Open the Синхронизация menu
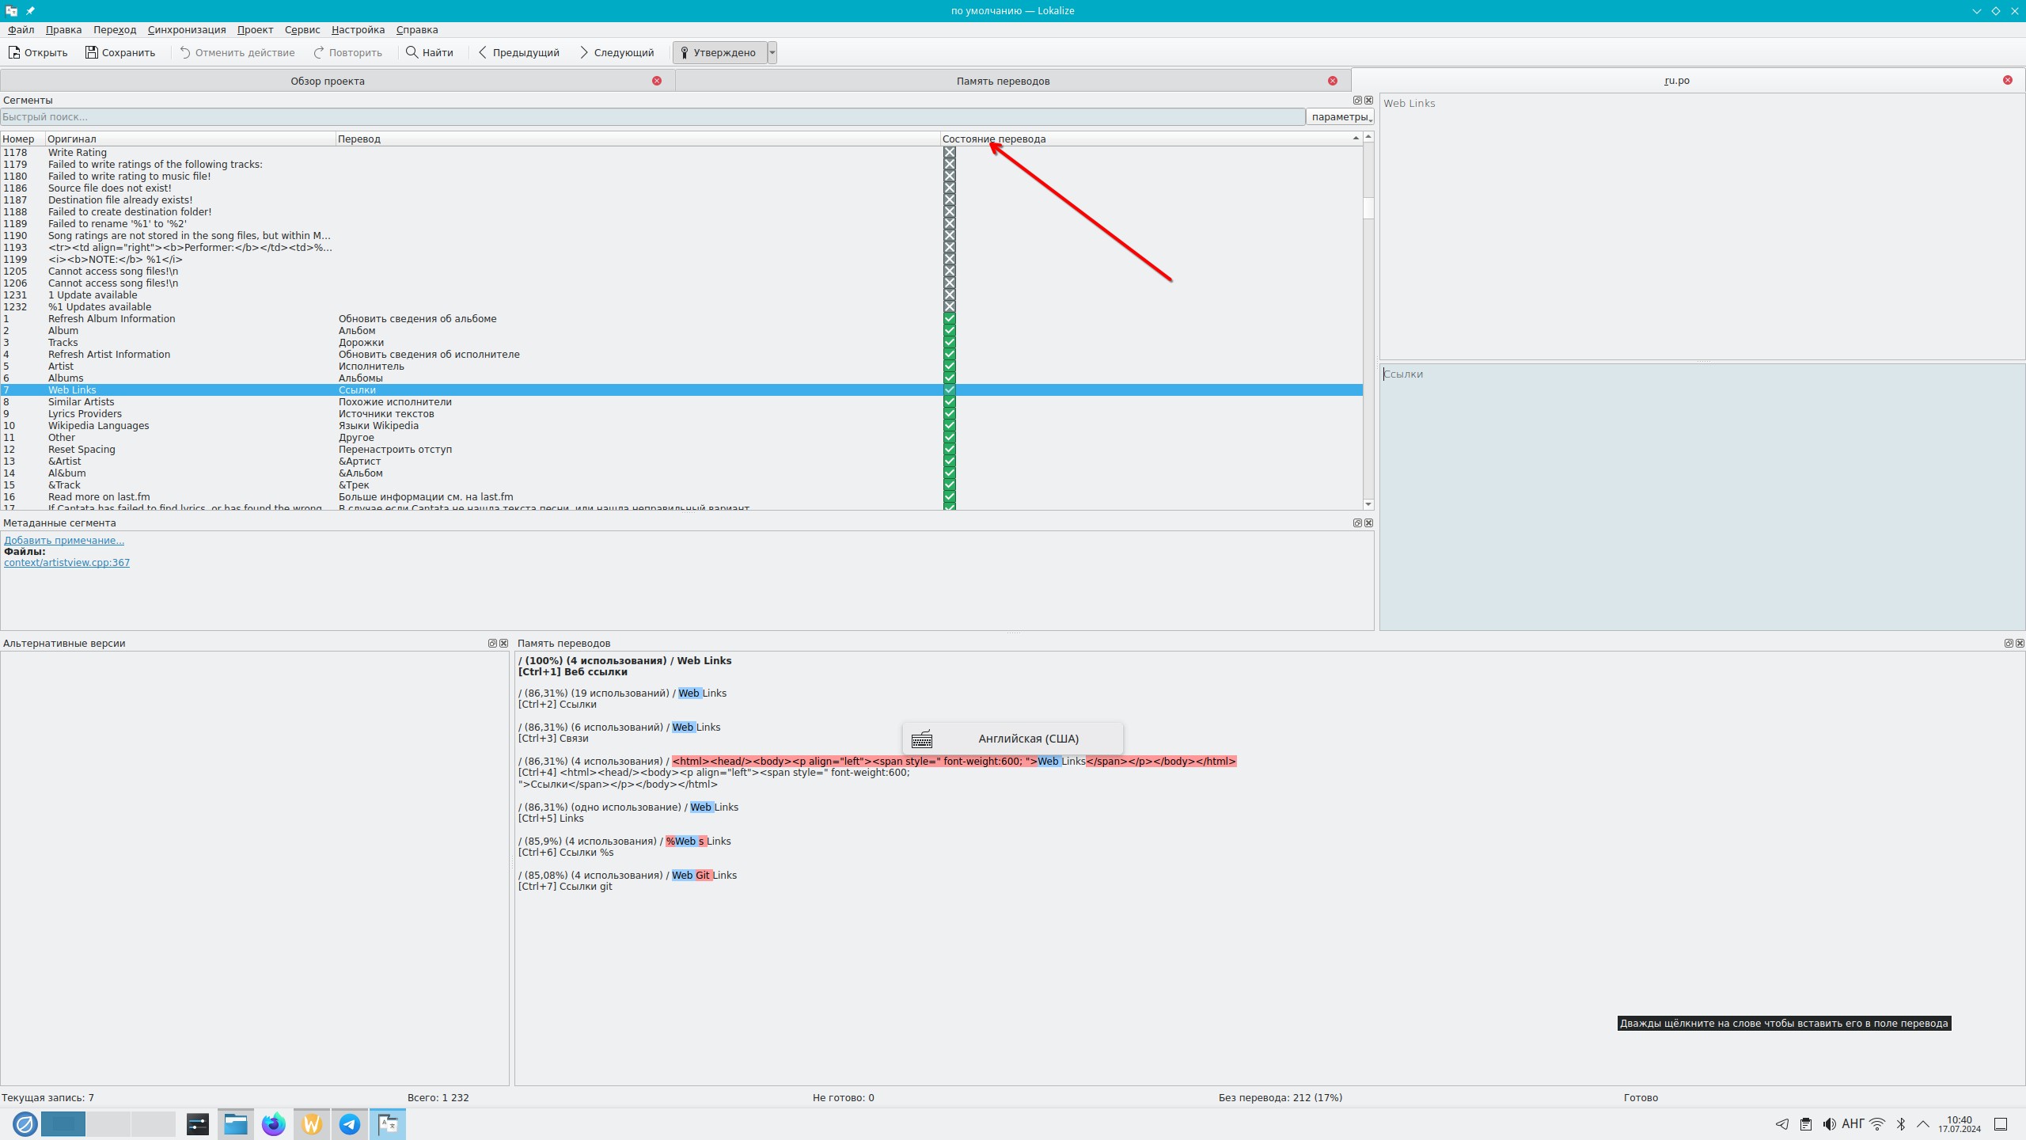Image resolution: width=2026 pixels, height=1140 pixels. click(x=186, y=29)
